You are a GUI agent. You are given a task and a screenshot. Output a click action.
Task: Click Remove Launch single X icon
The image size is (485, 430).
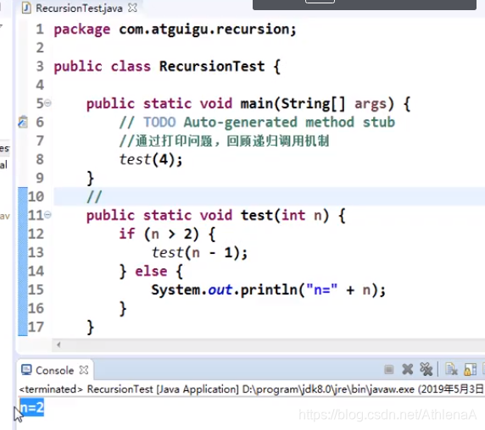pos(407,369)
